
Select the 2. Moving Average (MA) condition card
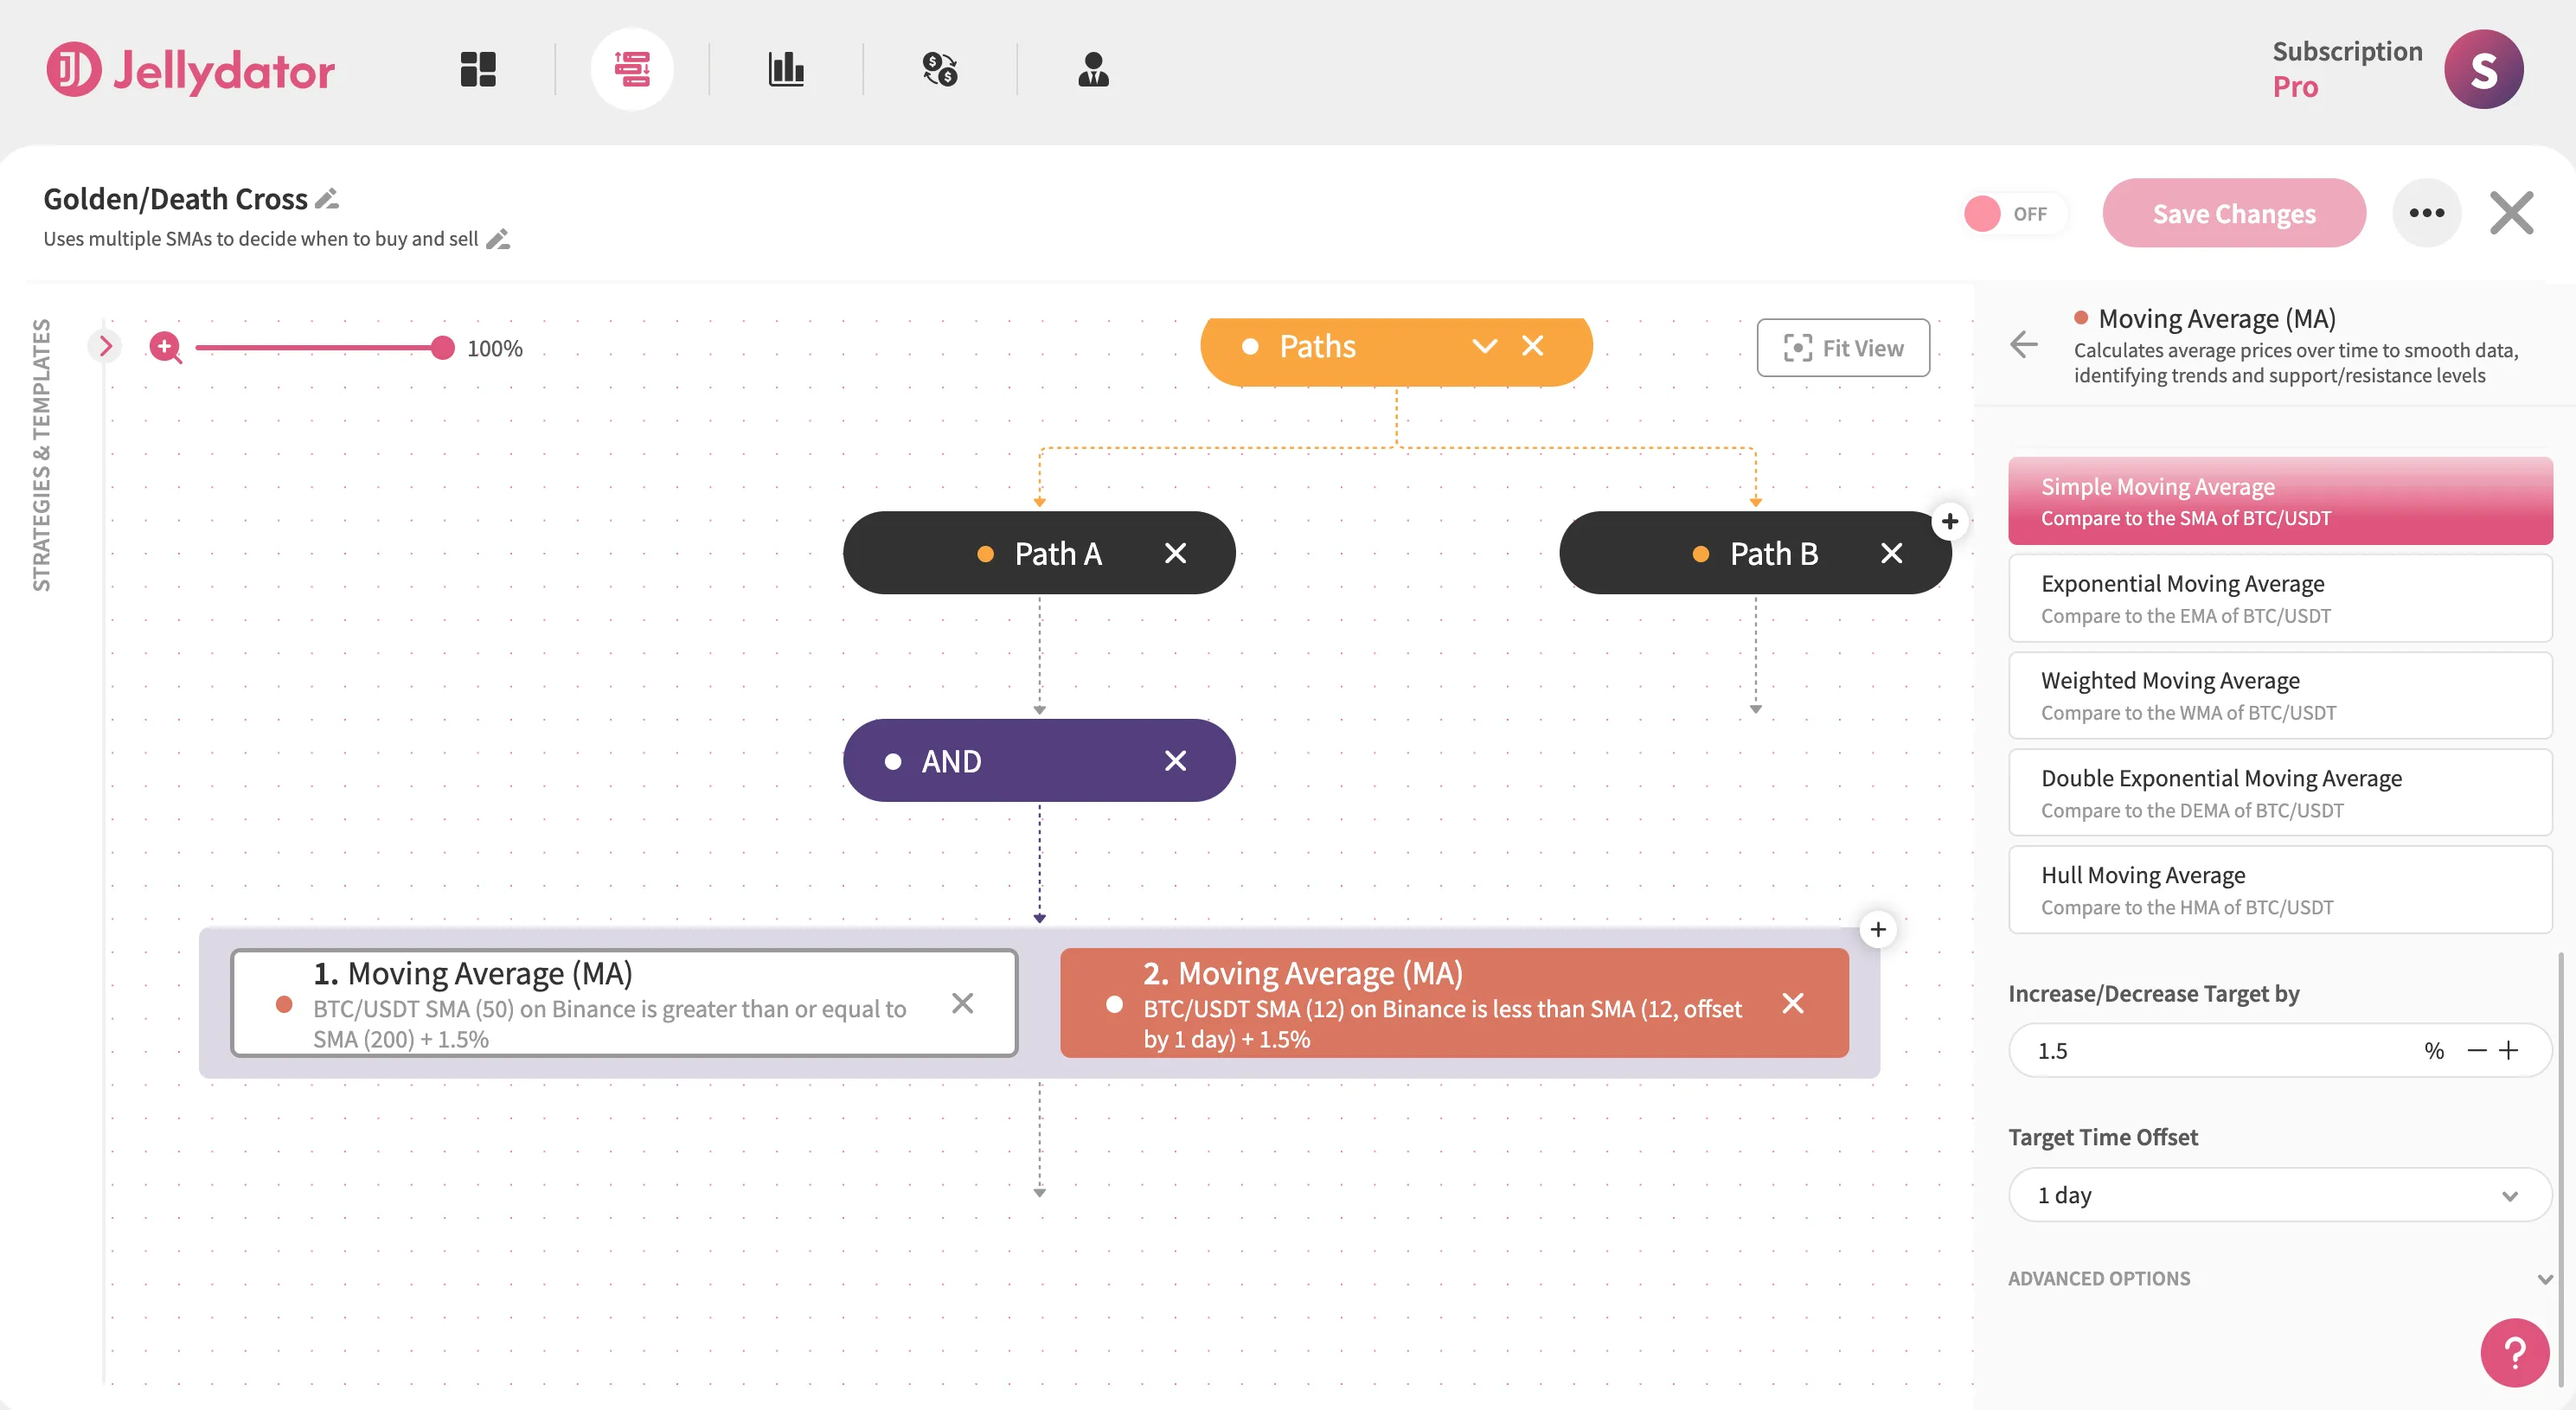click(1454, 1003)
